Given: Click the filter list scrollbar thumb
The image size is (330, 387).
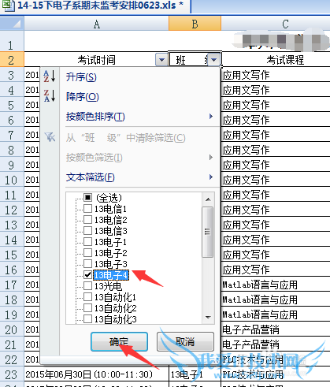Looking at the screenshot, I should click(208, 232).
